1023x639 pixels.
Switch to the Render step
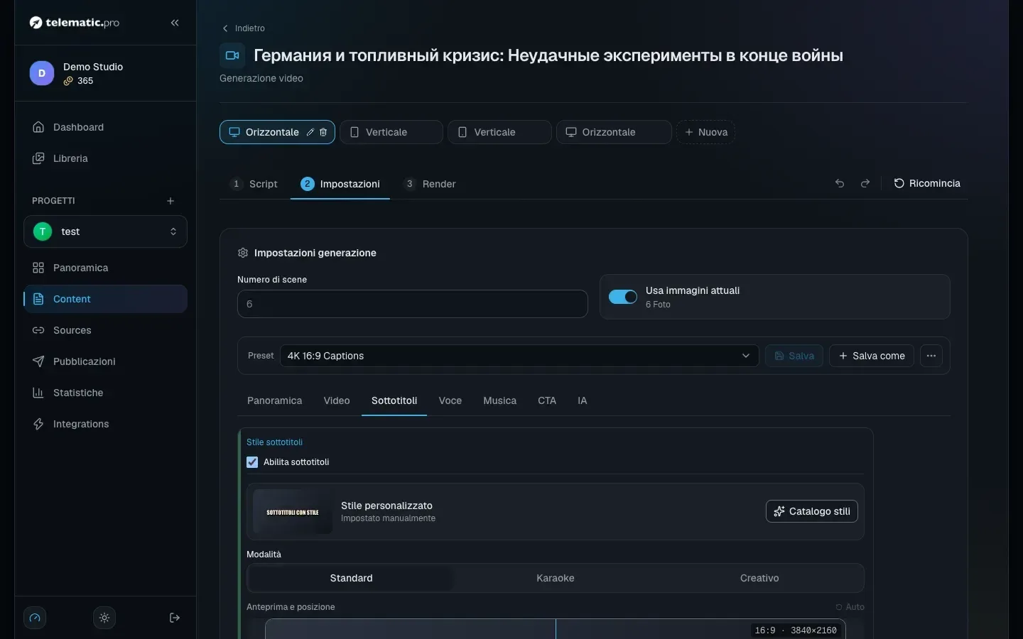[430, 184]
